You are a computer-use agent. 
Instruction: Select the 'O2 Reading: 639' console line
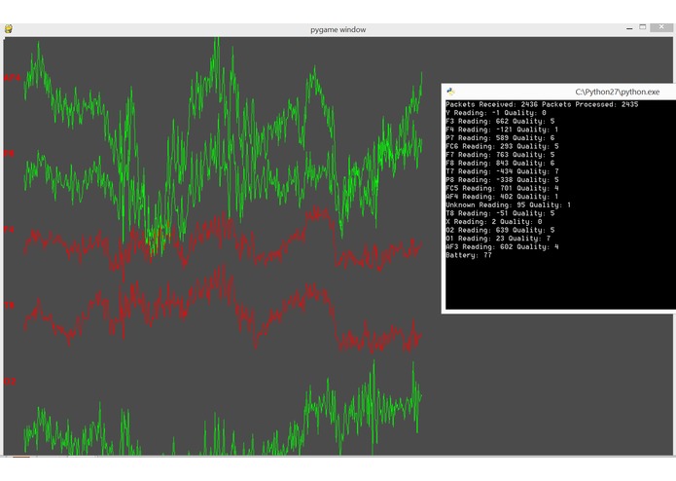[500, 230]
